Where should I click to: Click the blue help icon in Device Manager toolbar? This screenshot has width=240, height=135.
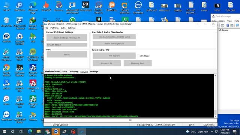click(228, 25)
